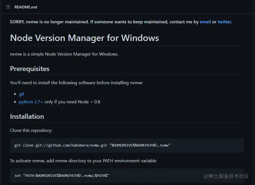Click the 'You'll need to install' paragraph
Screen dimensions: 255x185
(76, 83)
